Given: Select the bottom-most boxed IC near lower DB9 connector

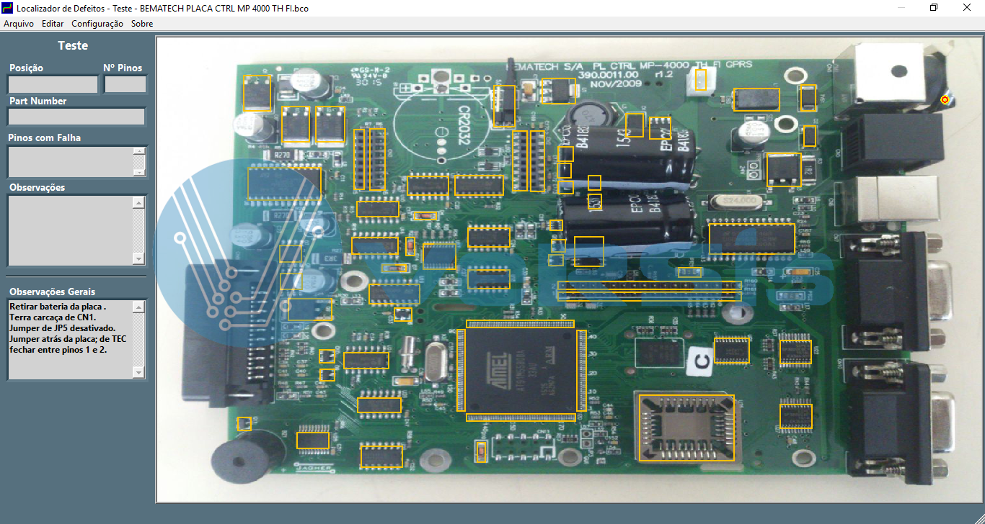Looking at the screenshot, I should 796,417.
